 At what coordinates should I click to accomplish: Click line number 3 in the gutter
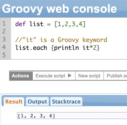[x=4, y=39]
